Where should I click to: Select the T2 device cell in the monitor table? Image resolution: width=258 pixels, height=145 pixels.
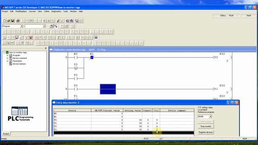72,126
